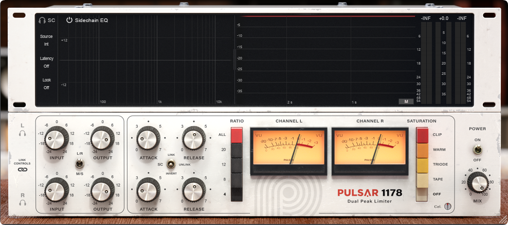Click the Mix knob
This screenshot has width=508, height=225.
(478, 182)
